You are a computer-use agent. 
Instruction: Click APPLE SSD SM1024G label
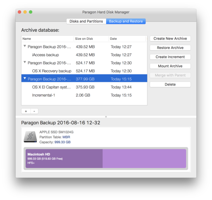point(56,132)
